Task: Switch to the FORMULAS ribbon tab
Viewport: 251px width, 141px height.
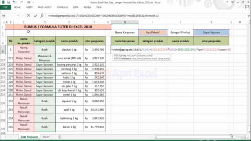Action: (x=62, y=7)
